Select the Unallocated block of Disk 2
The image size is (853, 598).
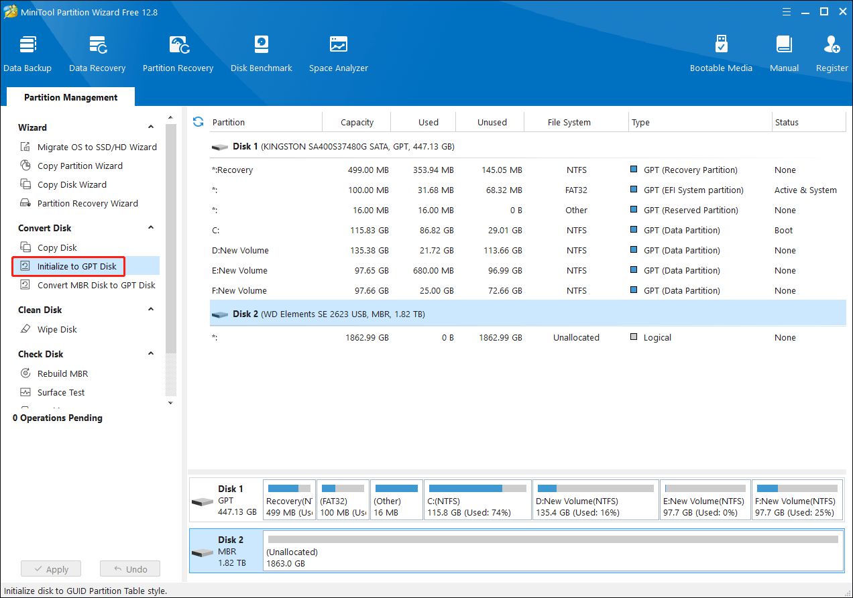[553, 551]
